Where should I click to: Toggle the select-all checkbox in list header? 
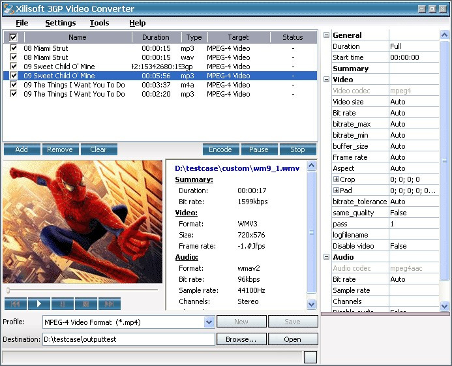(x=13, y=37)
